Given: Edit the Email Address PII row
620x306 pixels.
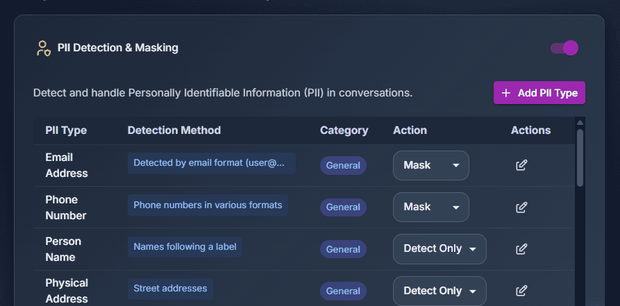Looking at the screenshot, I should click(521, 165).
